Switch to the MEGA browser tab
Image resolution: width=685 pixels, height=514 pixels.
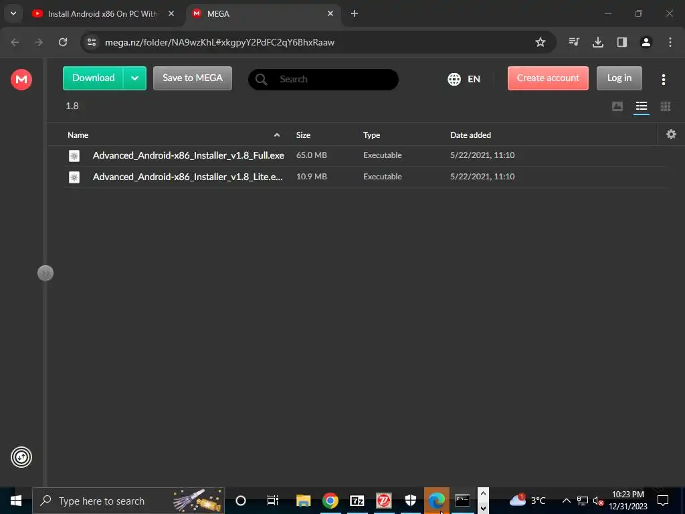click(x=264, y=14)
